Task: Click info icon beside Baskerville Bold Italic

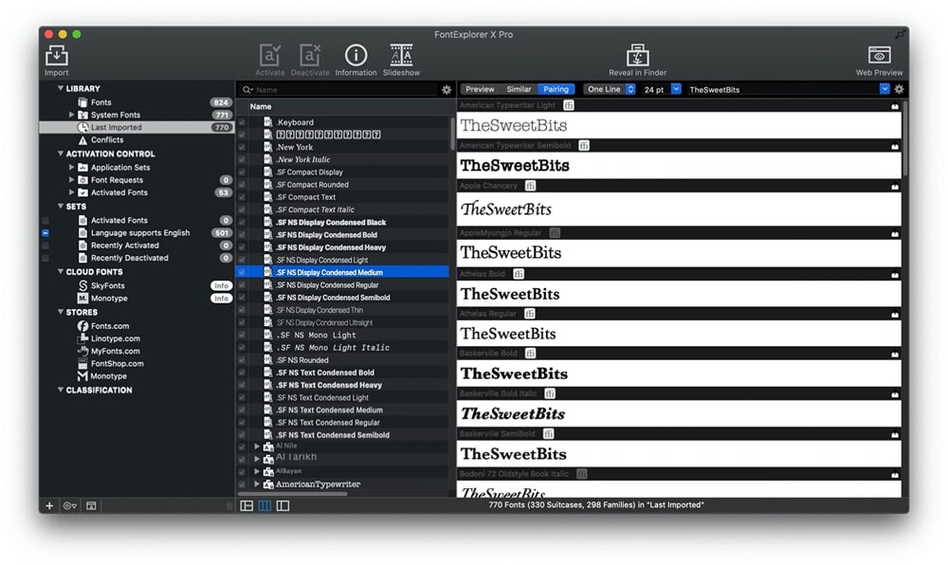Action: pos(550,393)
